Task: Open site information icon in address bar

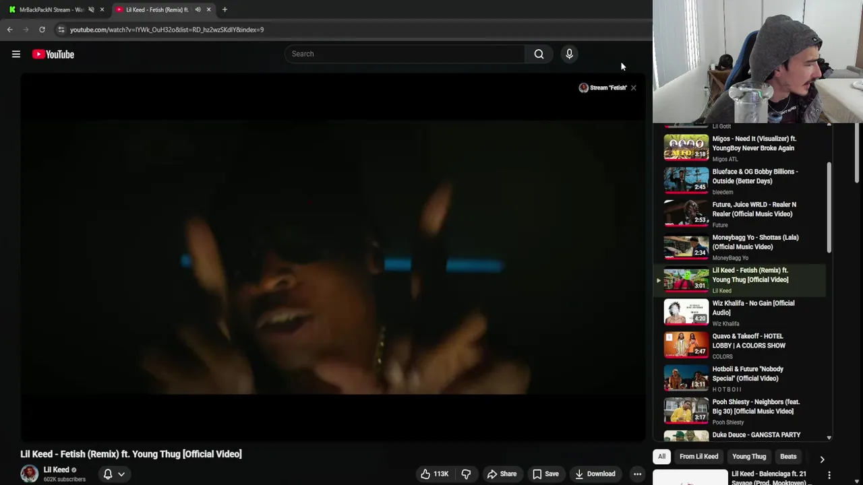Action: pyautogui.click(x=61, y=30)
